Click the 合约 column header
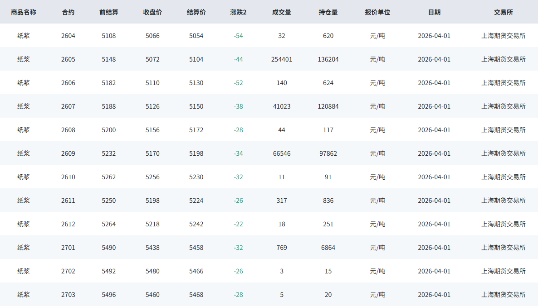Image resolution: width=538 pixels, height=306 pixels. (68, 12)
